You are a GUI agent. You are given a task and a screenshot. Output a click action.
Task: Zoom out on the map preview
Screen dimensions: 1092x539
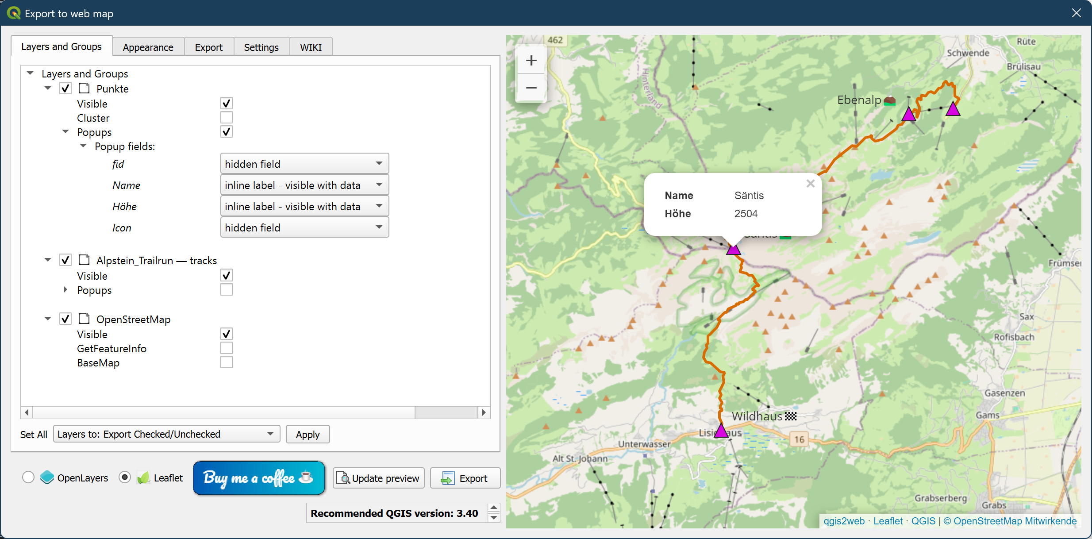(x=531, y=88)
